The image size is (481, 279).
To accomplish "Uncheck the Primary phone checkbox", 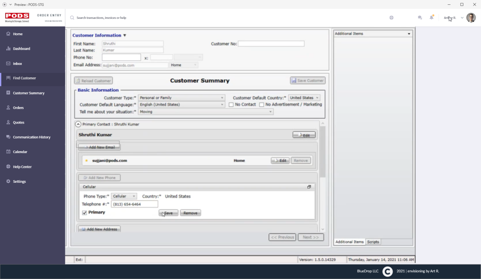I will (x=85, y=213).
